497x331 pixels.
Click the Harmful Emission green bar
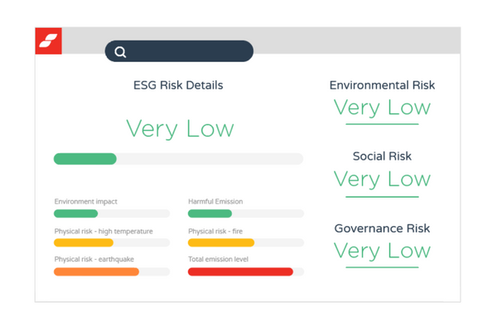pyautogui.click(x=246, y=213)
